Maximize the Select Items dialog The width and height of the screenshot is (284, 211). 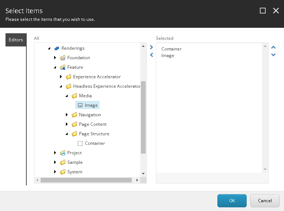tap(263, 11)
